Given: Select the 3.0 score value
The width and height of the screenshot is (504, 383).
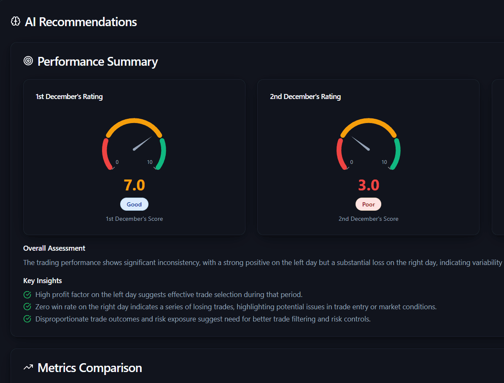Looking at the screenshot, I should coord(368,185).
